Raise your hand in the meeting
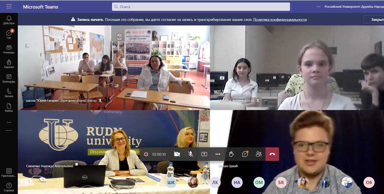The height and width of the screenshot is (194, 384). (231, 154)
